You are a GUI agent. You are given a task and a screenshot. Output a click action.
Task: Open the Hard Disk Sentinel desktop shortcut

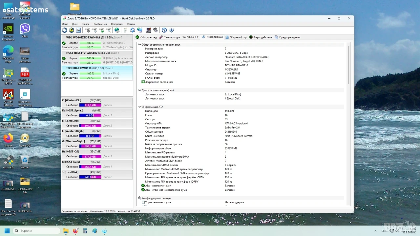[25, 10]
